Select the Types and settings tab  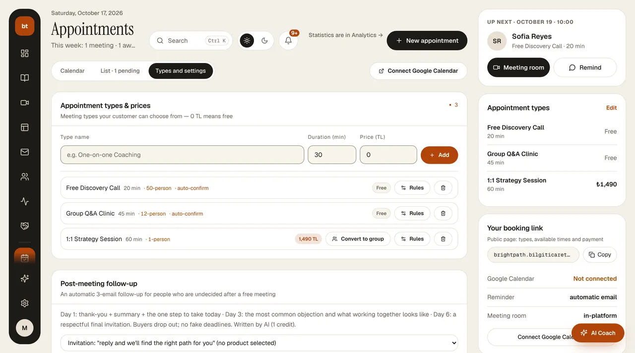(181, 71)
